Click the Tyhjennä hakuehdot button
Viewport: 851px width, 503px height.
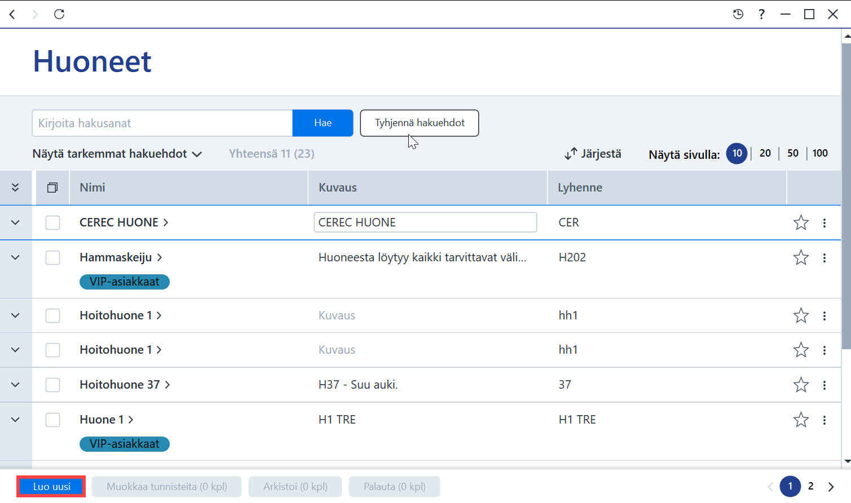click(420, 123)
